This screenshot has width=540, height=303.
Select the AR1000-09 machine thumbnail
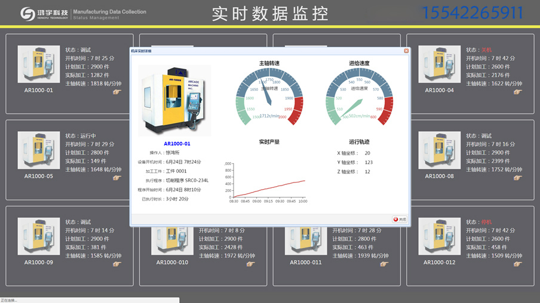click(x=38, y=236)
